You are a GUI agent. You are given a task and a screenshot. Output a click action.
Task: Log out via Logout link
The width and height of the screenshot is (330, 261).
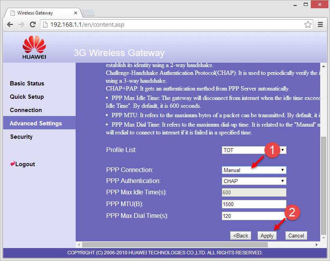click(23, 164)
